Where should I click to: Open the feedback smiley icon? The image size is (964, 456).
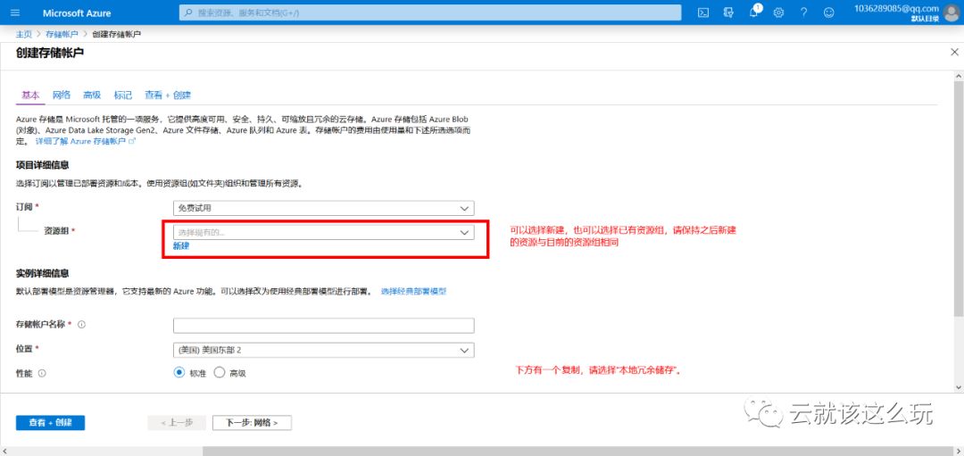click(828, 12)
